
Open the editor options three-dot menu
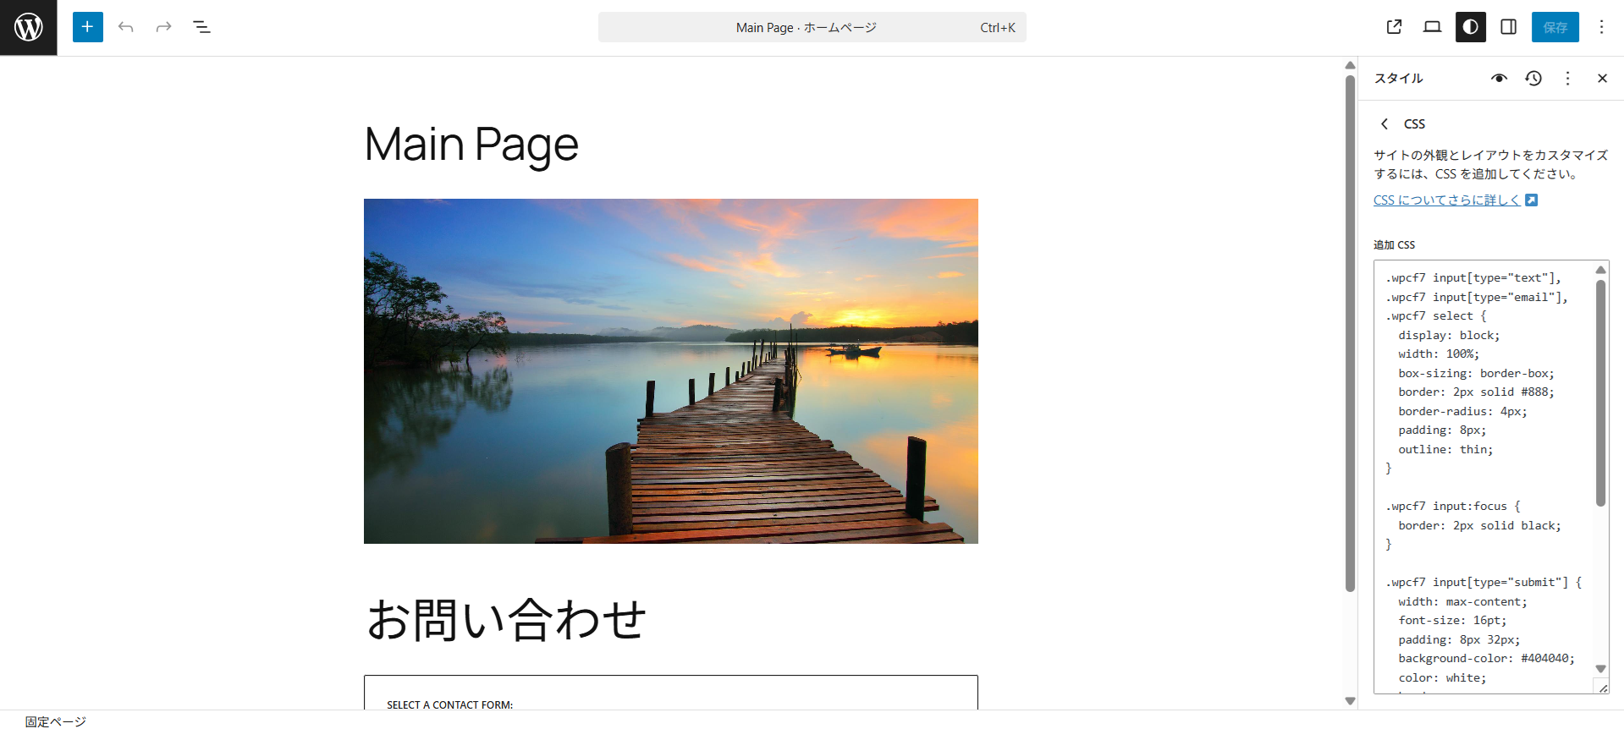click(1601, 27)
